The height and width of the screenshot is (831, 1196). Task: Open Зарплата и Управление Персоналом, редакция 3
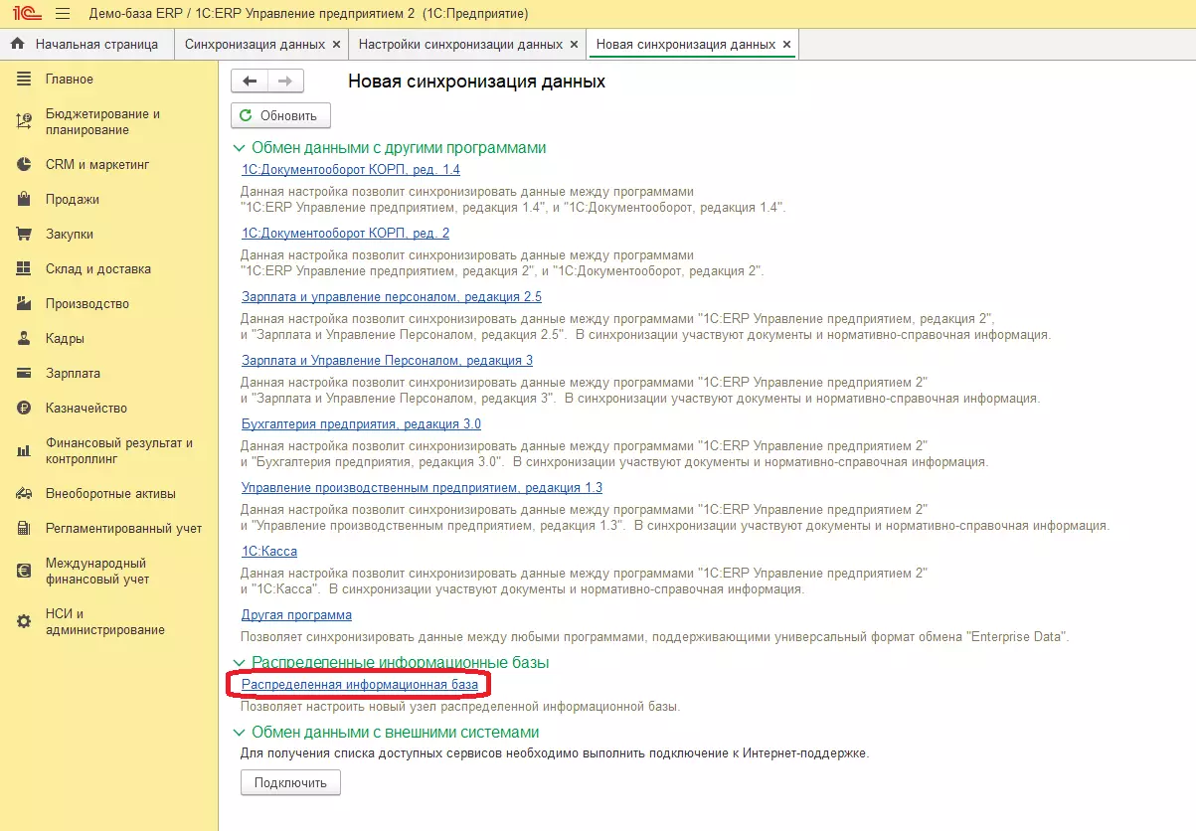click(x=387, y=361)
